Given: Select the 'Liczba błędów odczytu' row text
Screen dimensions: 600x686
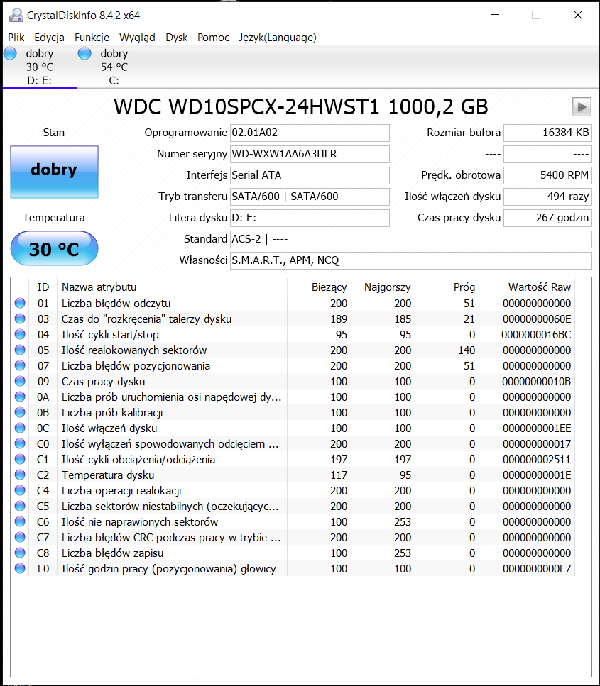Looking at the screenshot, I should tap(116, 303).
